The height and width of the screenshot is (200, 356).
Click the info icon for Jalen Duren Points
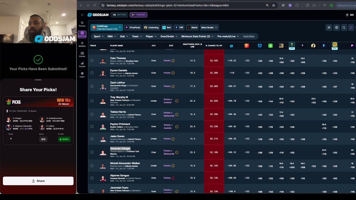click(x=173, y=139)
